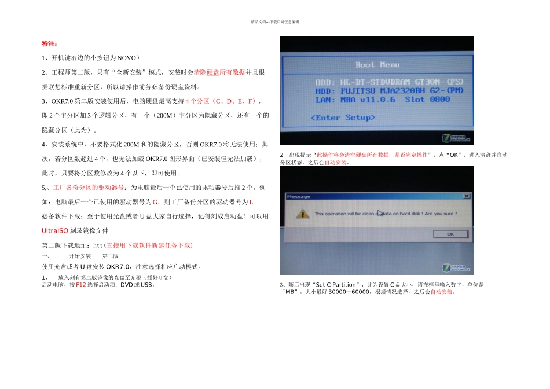Click the line 此时，只要将分区数修改为4个以下

point(112,173)
